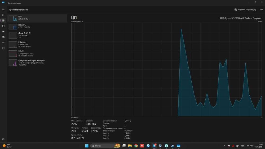
Task: Expand the hidden system tray icons chevron
Action: coord(224,146)
